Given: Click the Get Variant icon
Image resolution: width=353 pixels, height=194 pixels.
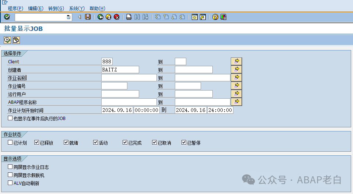Looking at the screenshot, I should click(16, 40).
